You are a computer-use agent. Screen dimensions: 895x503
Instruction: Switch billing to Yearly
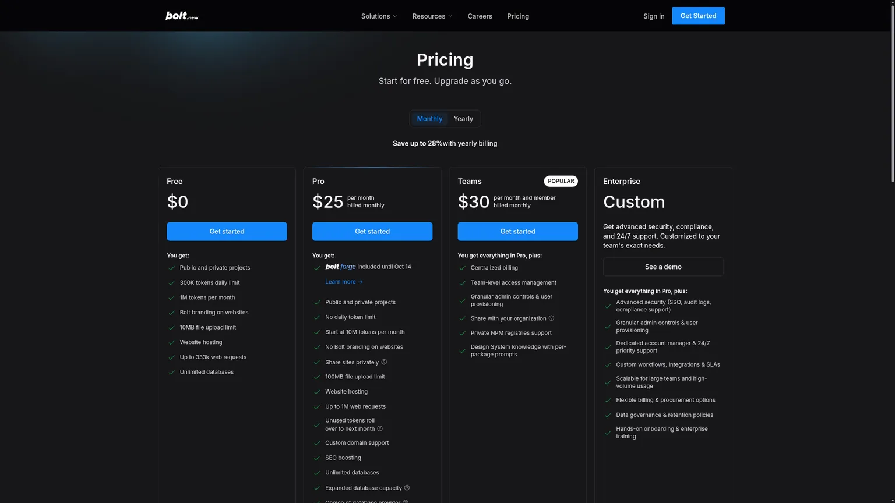click(463, 119)
